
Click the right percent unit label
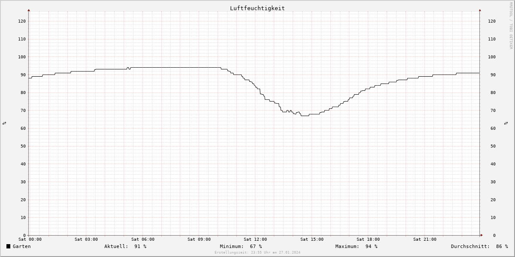[x=506, y=123]
